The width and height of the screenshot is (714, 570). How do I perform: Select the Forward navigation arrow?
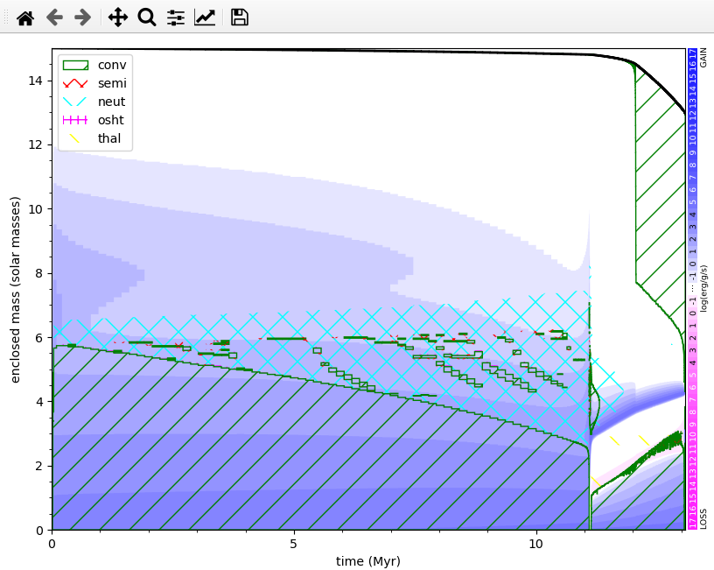click(82, 17)
